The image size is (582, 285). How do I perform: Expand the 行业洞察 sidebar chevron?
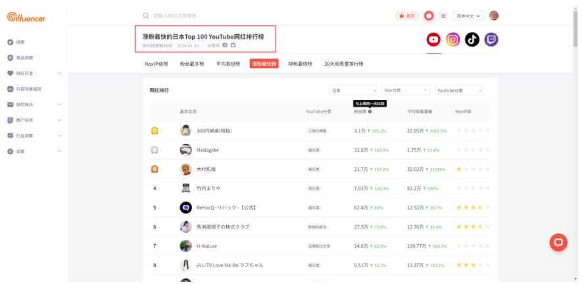[x=59, y=136]
